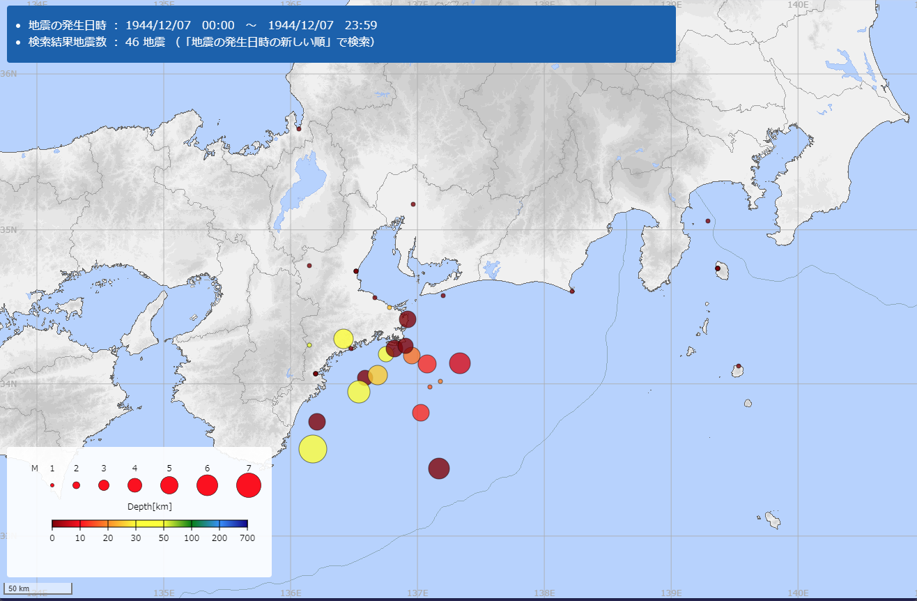The height and width of the screenshot is (601, 917).
Task: Select the lone dark red circle at the Ise Bay mouth
Action: click(x=408, y=319)
